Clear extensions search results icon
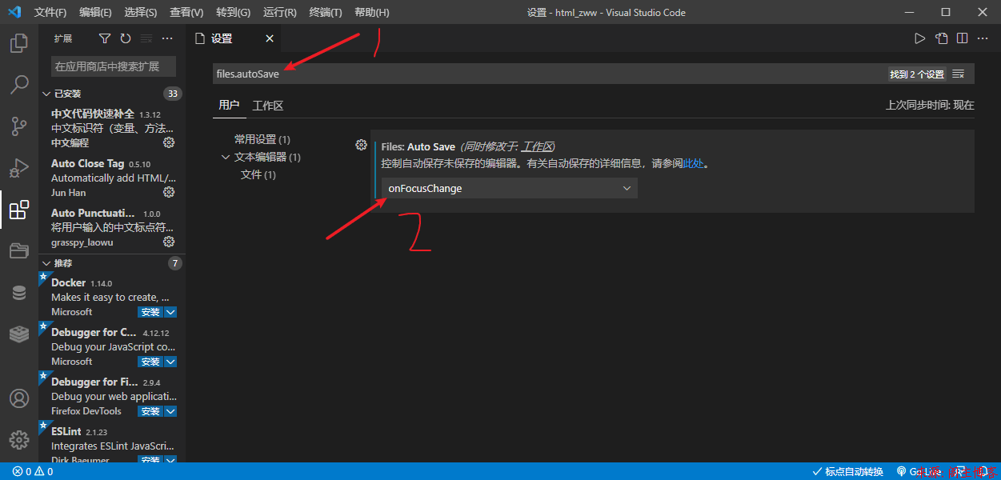1001x480 pixels. click(146, 38)
